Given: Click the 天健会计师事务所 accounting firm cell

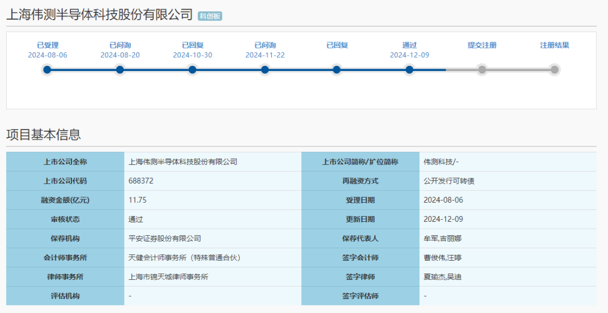Looking at the screenshot, I should pos(185,258).
